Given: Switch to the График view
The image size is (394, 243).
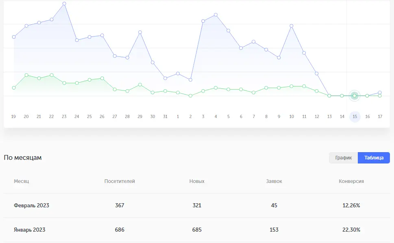Looking at the screenshot, I should click(343, 158).
